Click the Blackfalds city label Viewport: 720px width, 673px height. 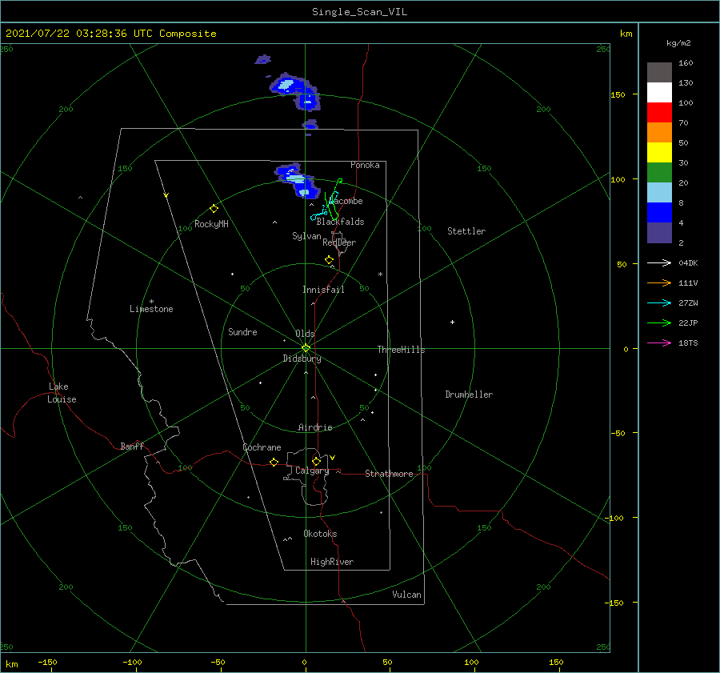(340, 222)
